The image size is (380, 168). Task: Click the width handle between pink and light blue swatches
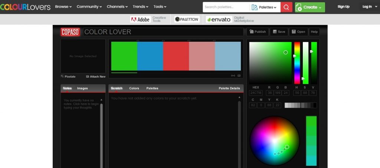coord(214,41)
